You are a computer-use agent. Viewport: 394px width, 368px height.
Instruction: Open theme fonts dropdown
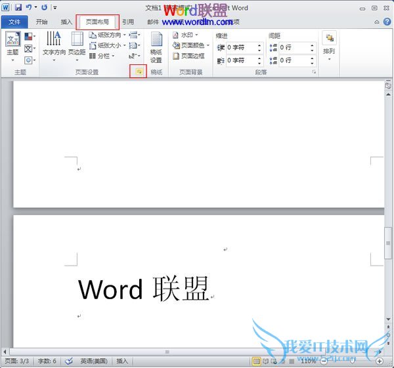(x=30, y=49)
